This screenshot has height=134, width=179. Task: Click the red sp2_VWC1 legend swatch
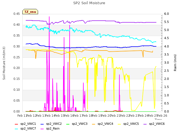click(17, 124)
